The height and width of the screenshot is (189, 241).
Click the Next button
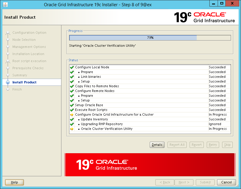[x=184, y=182]
